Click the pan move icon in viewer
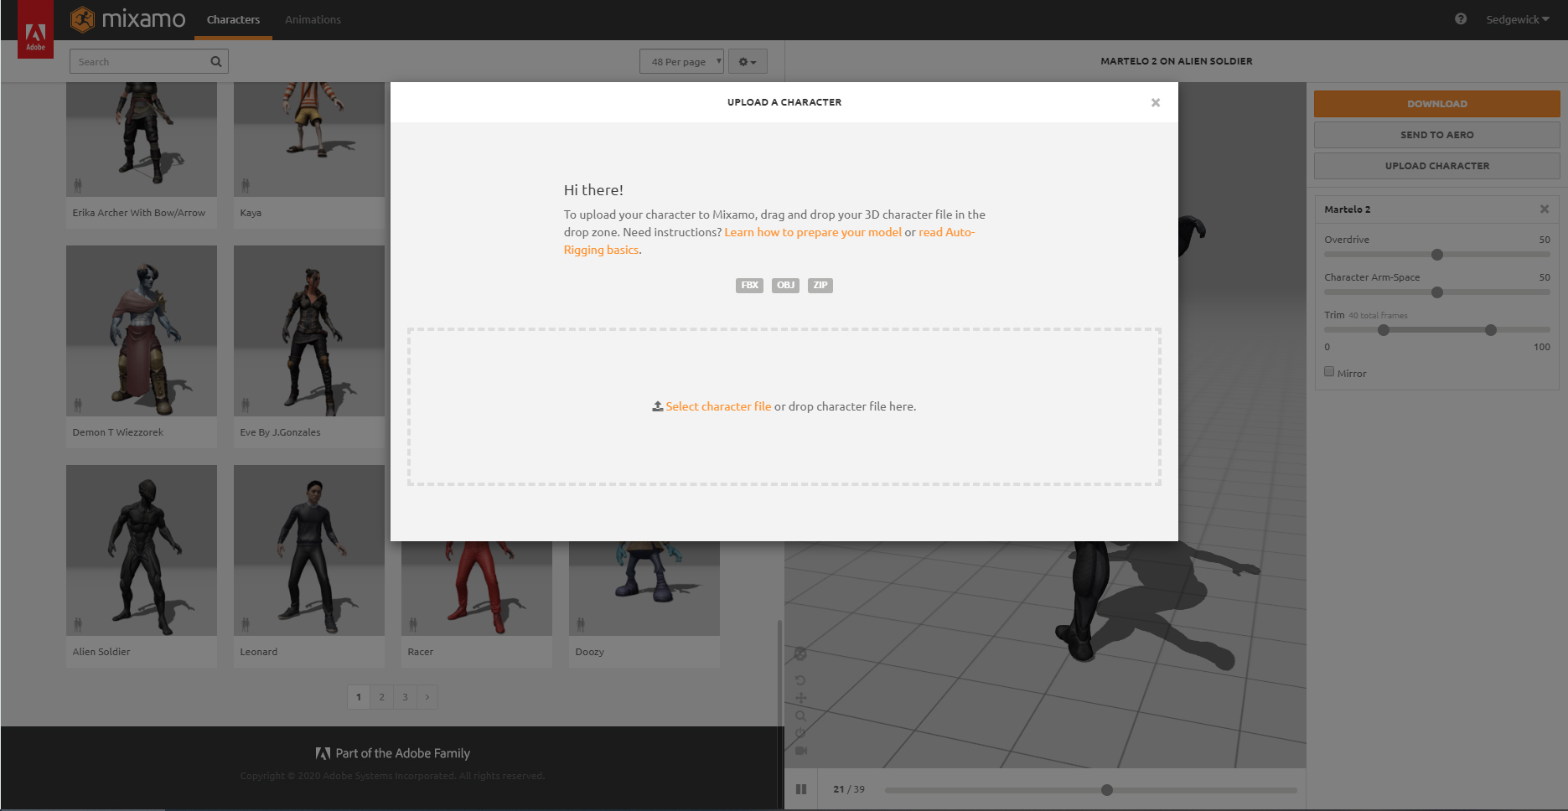The height and width of the screenshot is (811, 1568). (x=800, y=698)
